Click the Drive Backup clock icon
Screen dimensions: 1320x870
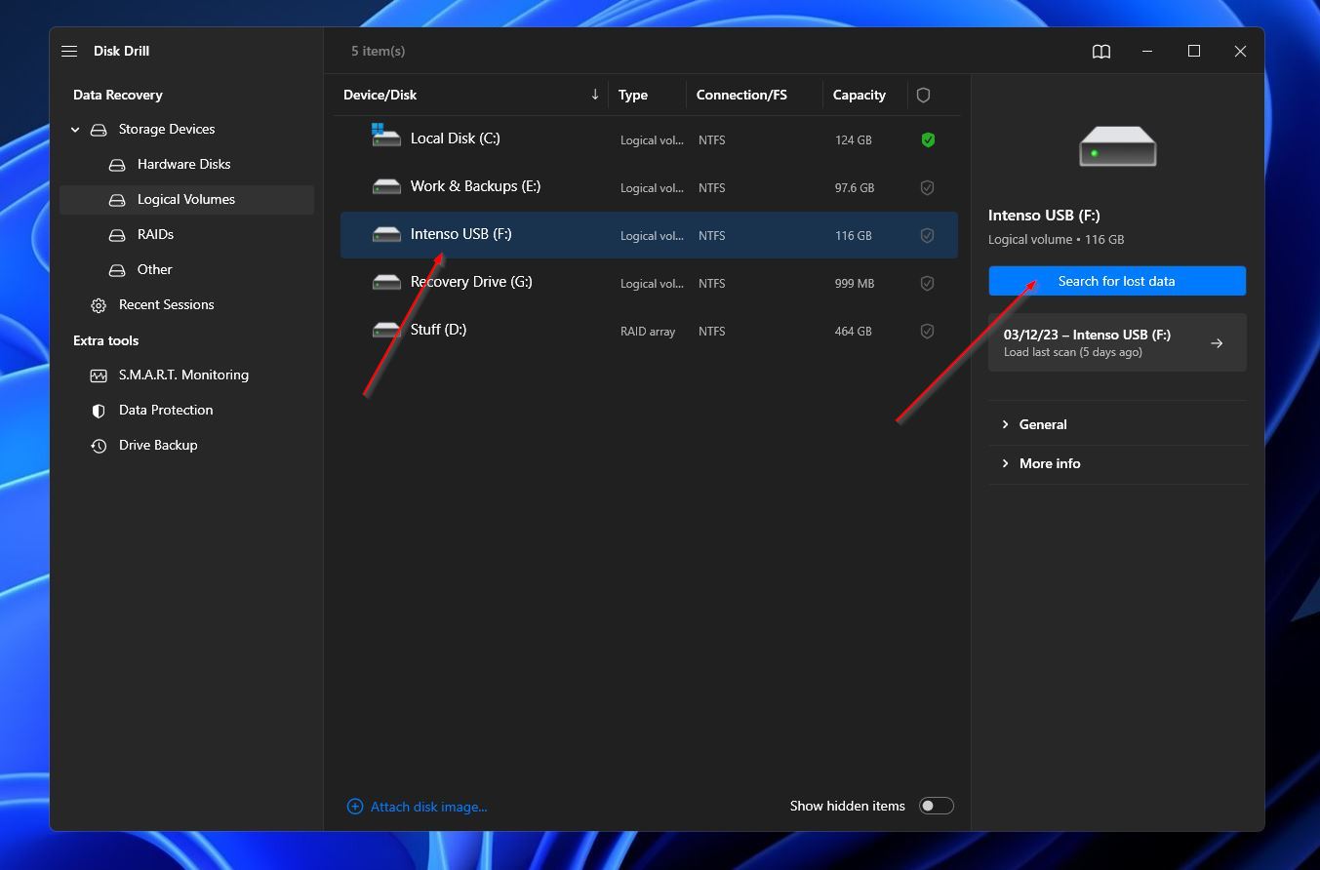tap(99, 446)
